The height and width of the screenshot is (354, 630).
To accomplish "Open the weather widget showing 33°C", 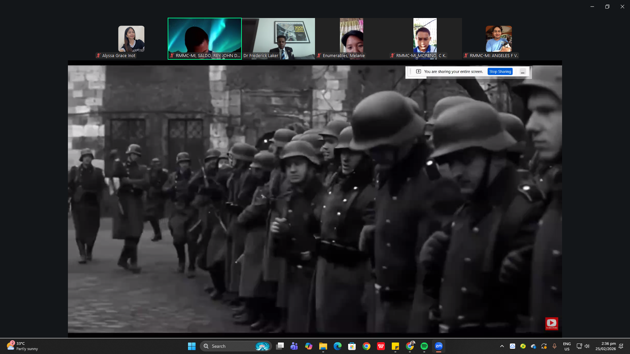I will click(x=22, y=346).
